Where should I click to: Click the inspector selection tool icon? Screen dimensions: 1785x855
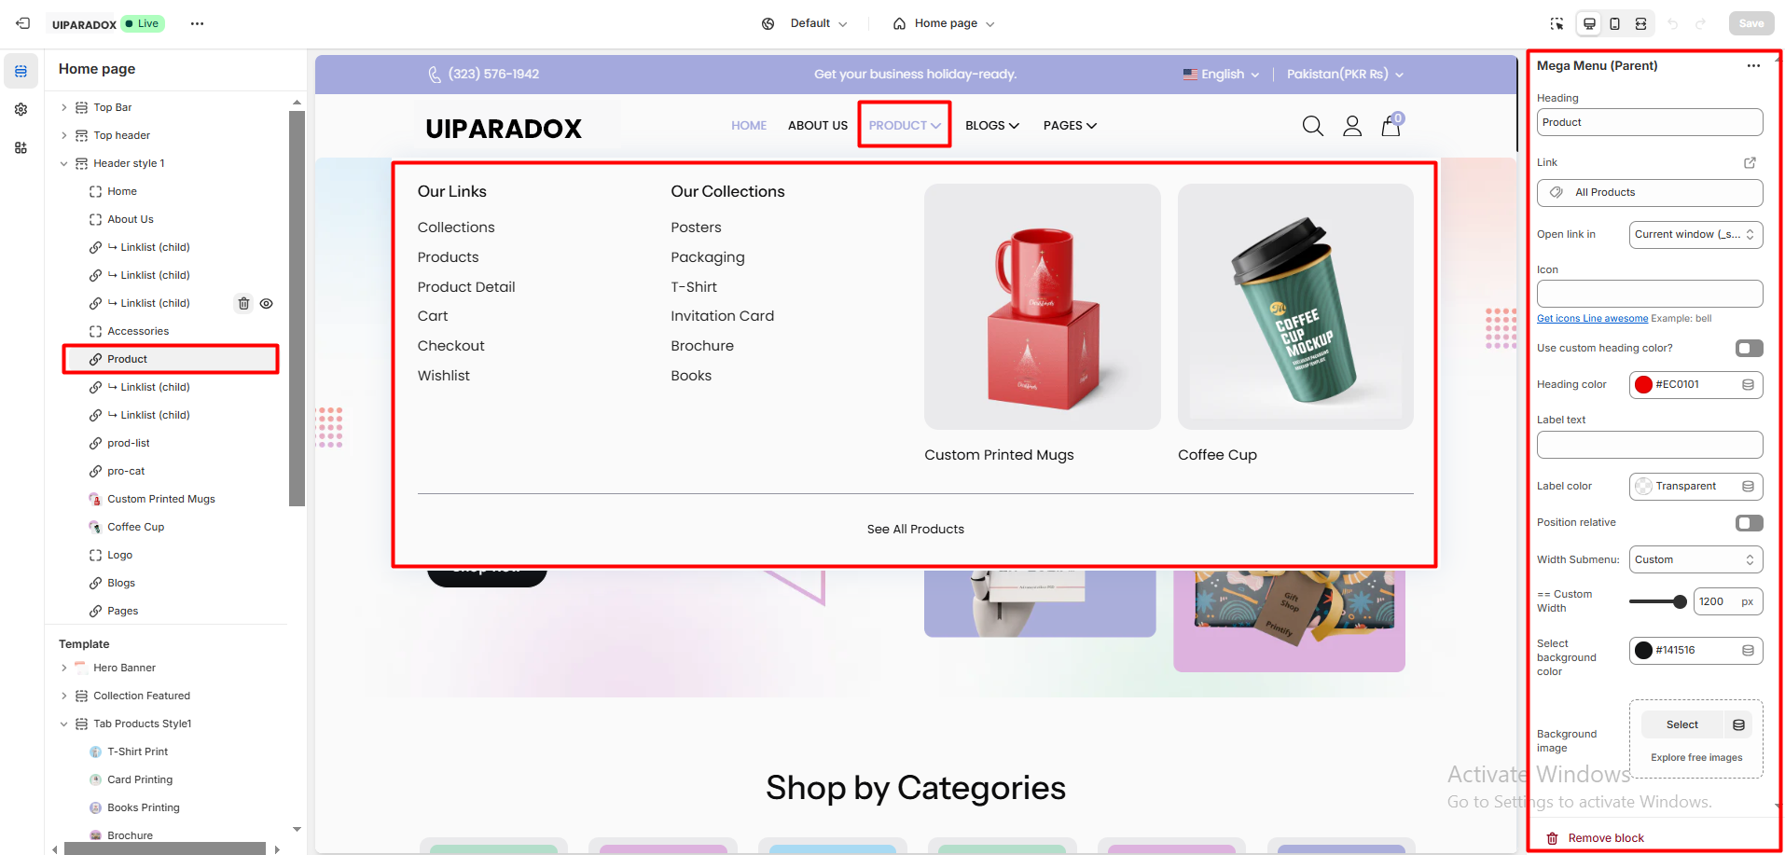1557,23
